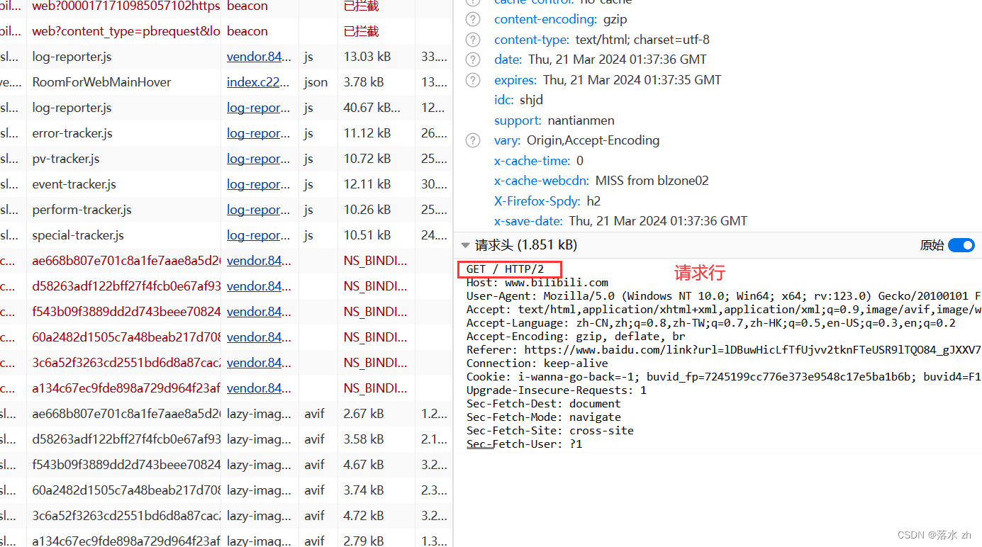Click Sec-Fetch-Site: cross-site line
Image resolution: width=982 pixels, height=547 pixels.
pyautogui.click(x=549, y=431)
